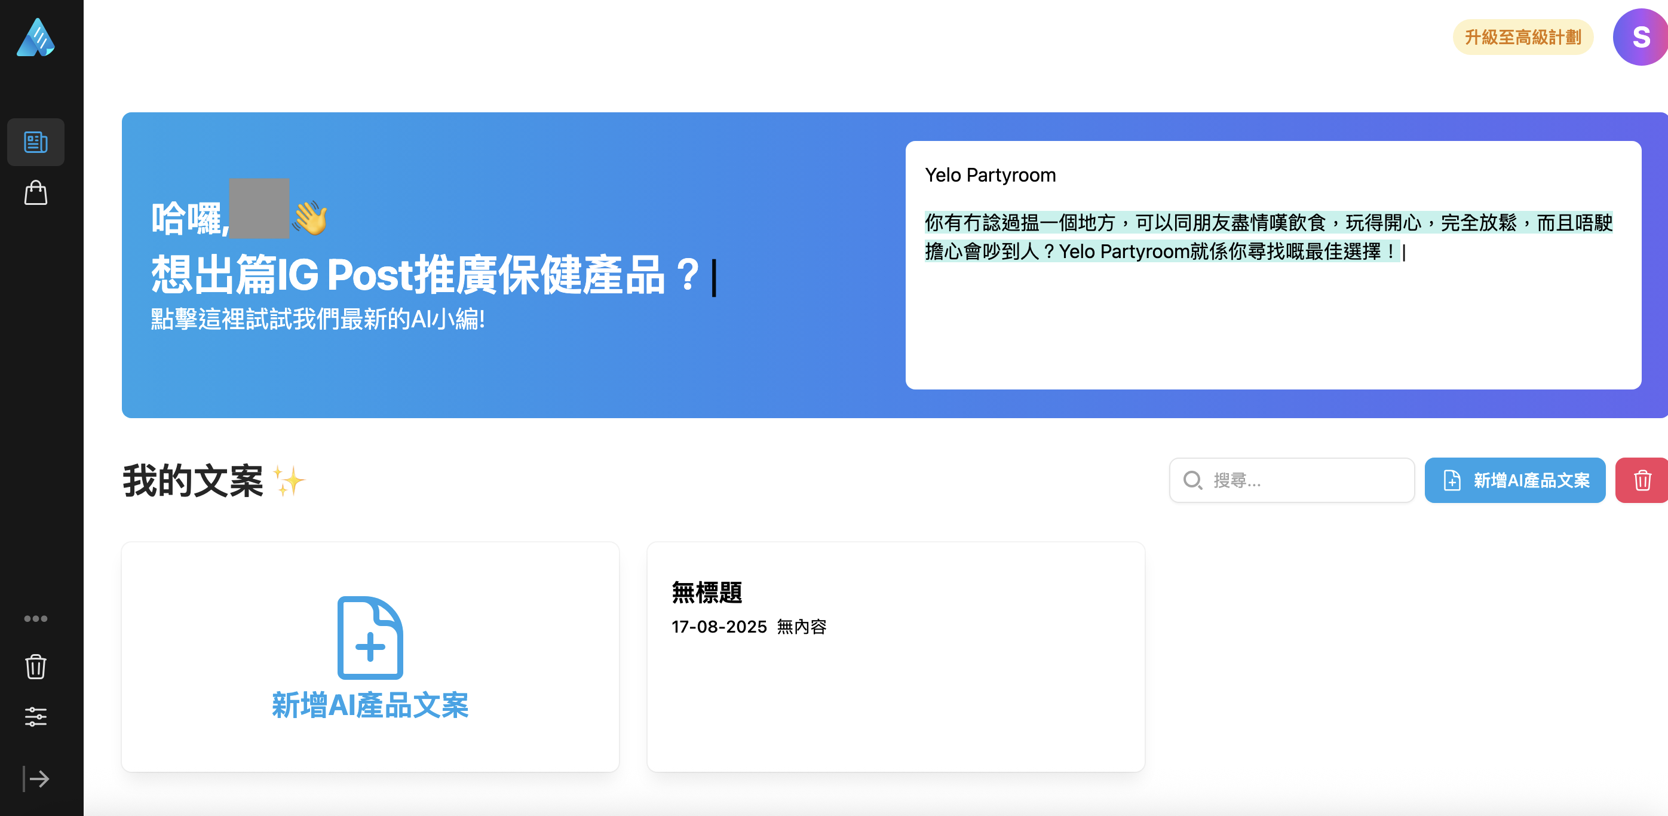Click the 新增AI產品文案 blue button

click(1514, 480)
